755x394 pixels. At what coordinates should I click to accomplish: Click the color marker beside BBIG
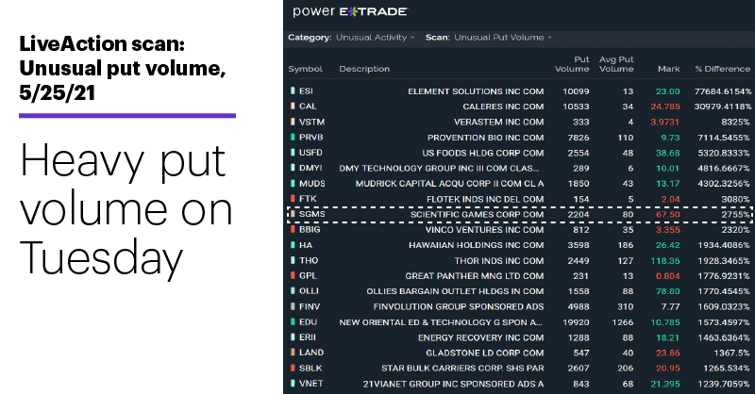click(293, 229)
